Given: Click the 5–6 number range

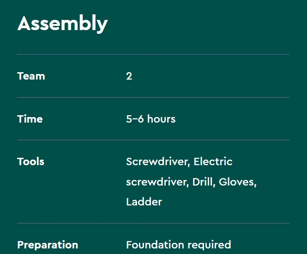Looking at the screenshot, I should coord(135,119).
